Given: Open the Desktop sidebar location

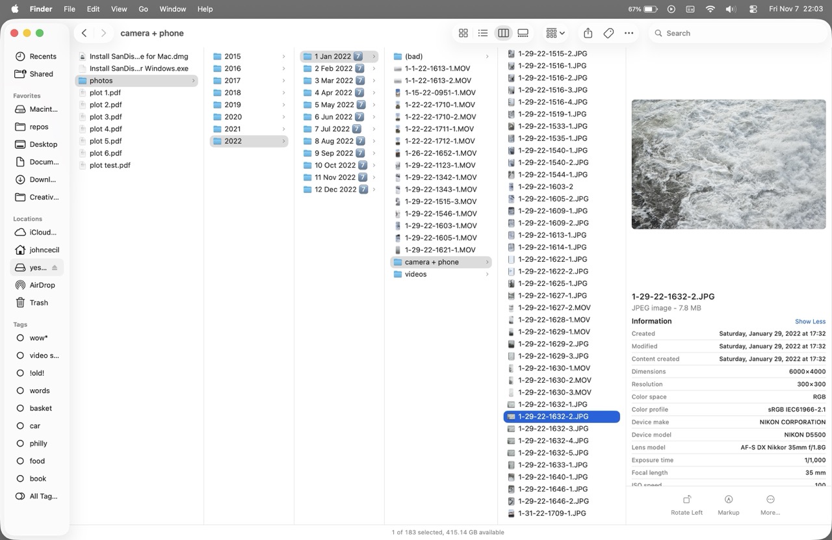Looking at the screenshot, I should [x=36, y=144].
